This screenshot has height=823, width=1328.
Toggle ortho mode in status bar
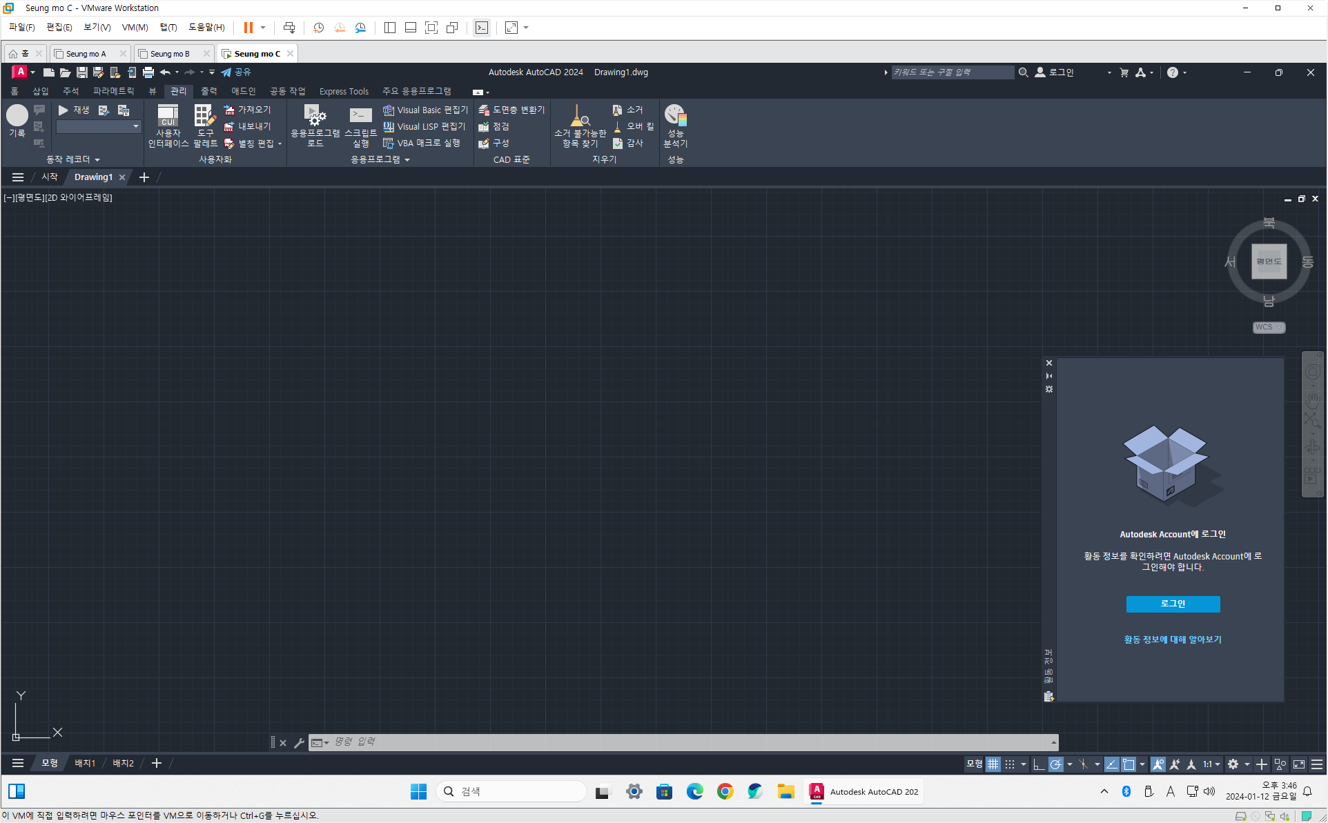click(1038, 764)
